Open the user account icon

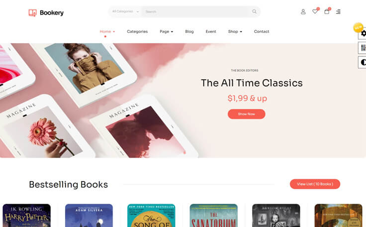click(303, 11)
